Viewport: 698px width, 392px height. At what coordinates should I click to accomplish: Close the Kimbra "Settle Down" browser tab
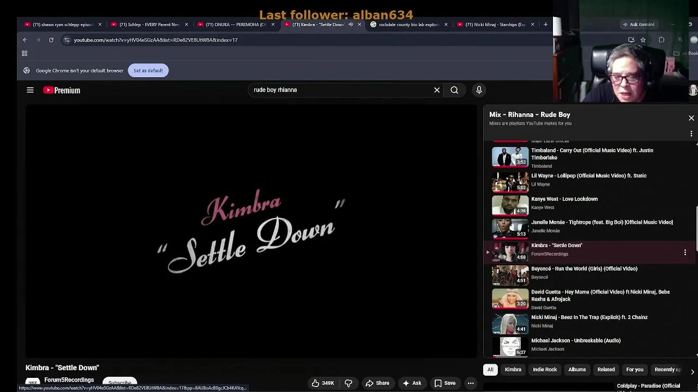pos(359,24)
